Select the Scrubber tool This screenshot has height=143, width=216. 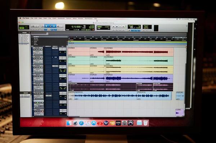58,26
